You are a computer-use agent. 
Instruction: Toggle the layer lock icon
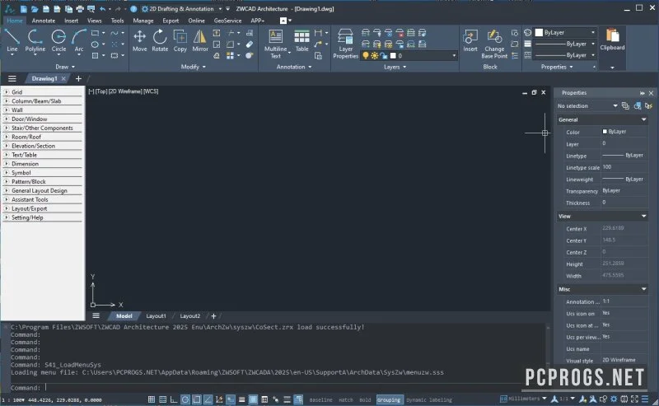(384, 55)
